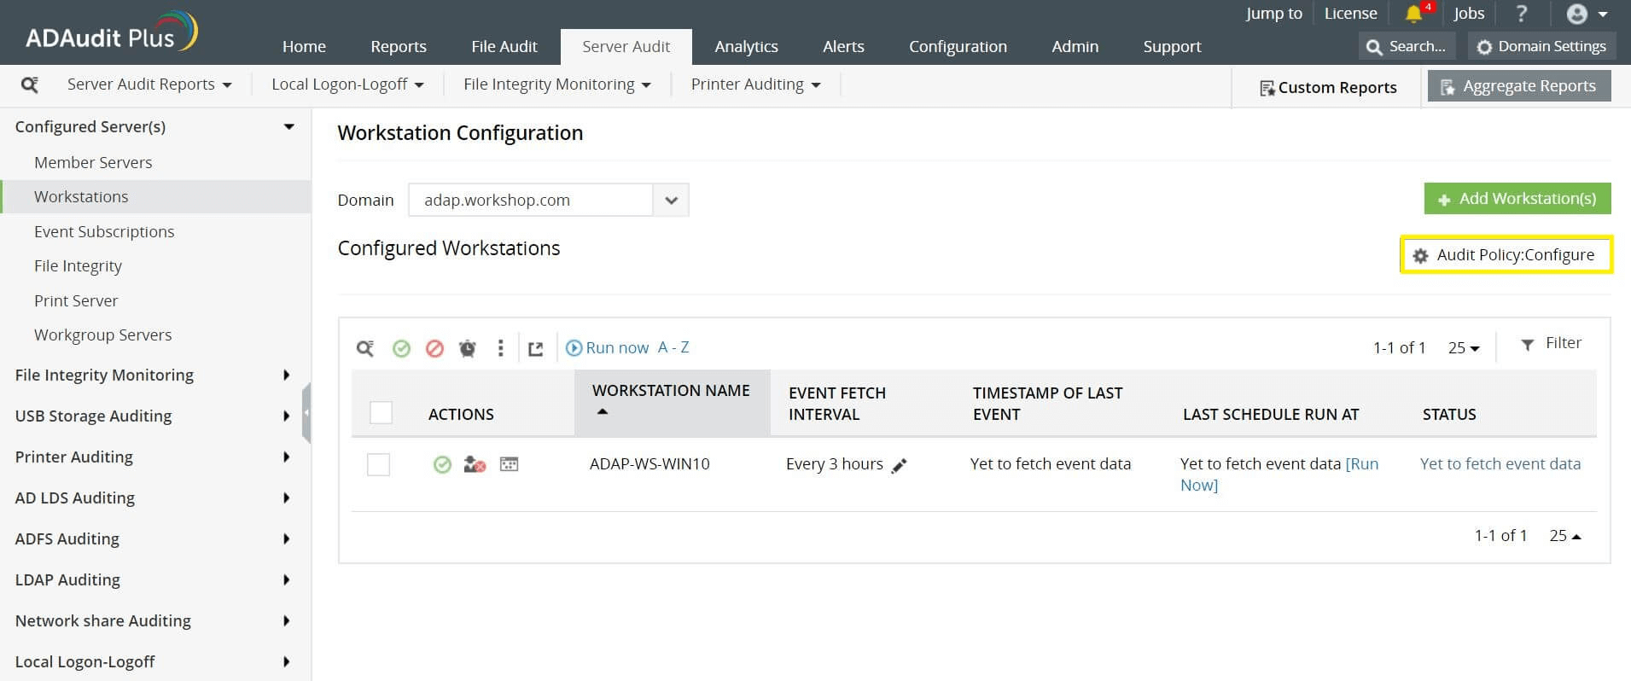The height and width of the screenshot is (681, 1631).
Task: Open the help question mark icon
Action: tap(1521, 14)
